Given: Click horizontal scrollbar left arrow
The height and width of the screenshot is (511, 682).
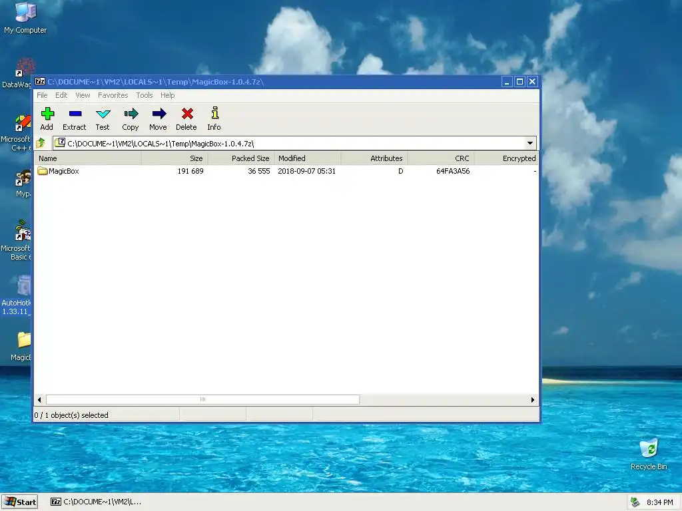Looking at the screenshot, I should pyautogui.click(x=39, y=400).
